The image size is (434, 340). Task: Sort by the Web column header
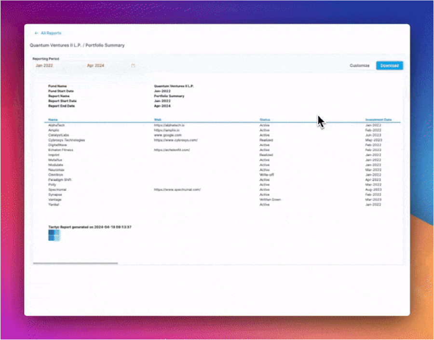[158, 120]
